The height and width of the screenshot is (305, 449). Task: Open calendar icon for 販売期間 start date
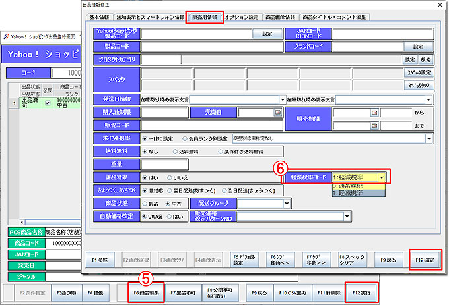pos(374,113)
